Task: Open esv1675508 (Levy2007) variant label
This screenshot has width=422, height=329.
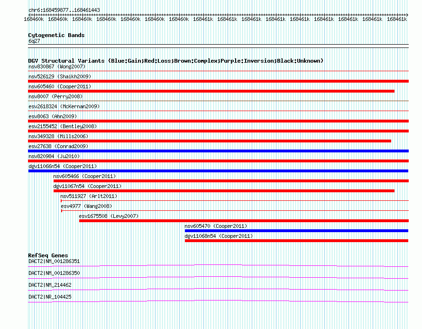Action: click(109, 216)
